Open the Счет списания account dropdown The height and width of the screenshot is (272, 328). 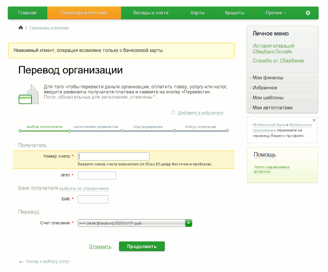tap(188, 223)
